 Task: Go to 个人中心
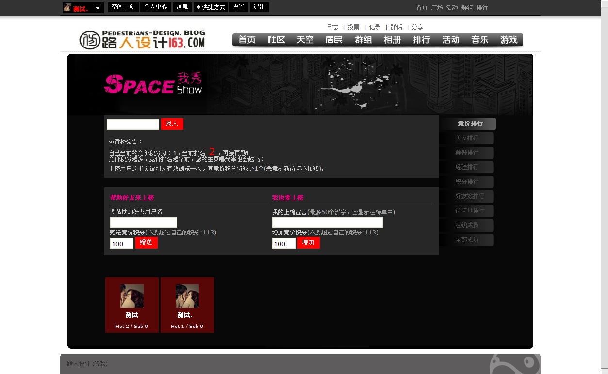click(155, 7)
